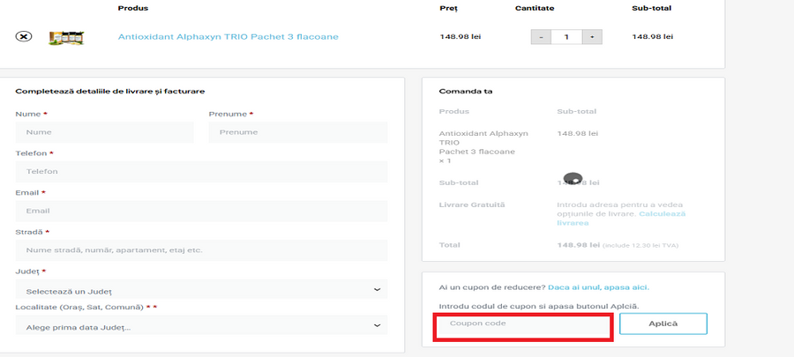Click the Calculează livrarea link
The width and height of the screenshot is (794, 357).
tap(621, 219)
